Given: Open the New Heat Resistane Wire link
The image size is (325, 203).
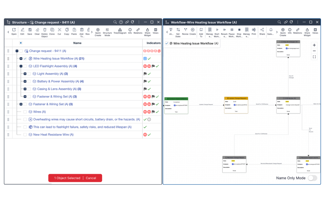Looking at the screenshot, I should (51, 135).
